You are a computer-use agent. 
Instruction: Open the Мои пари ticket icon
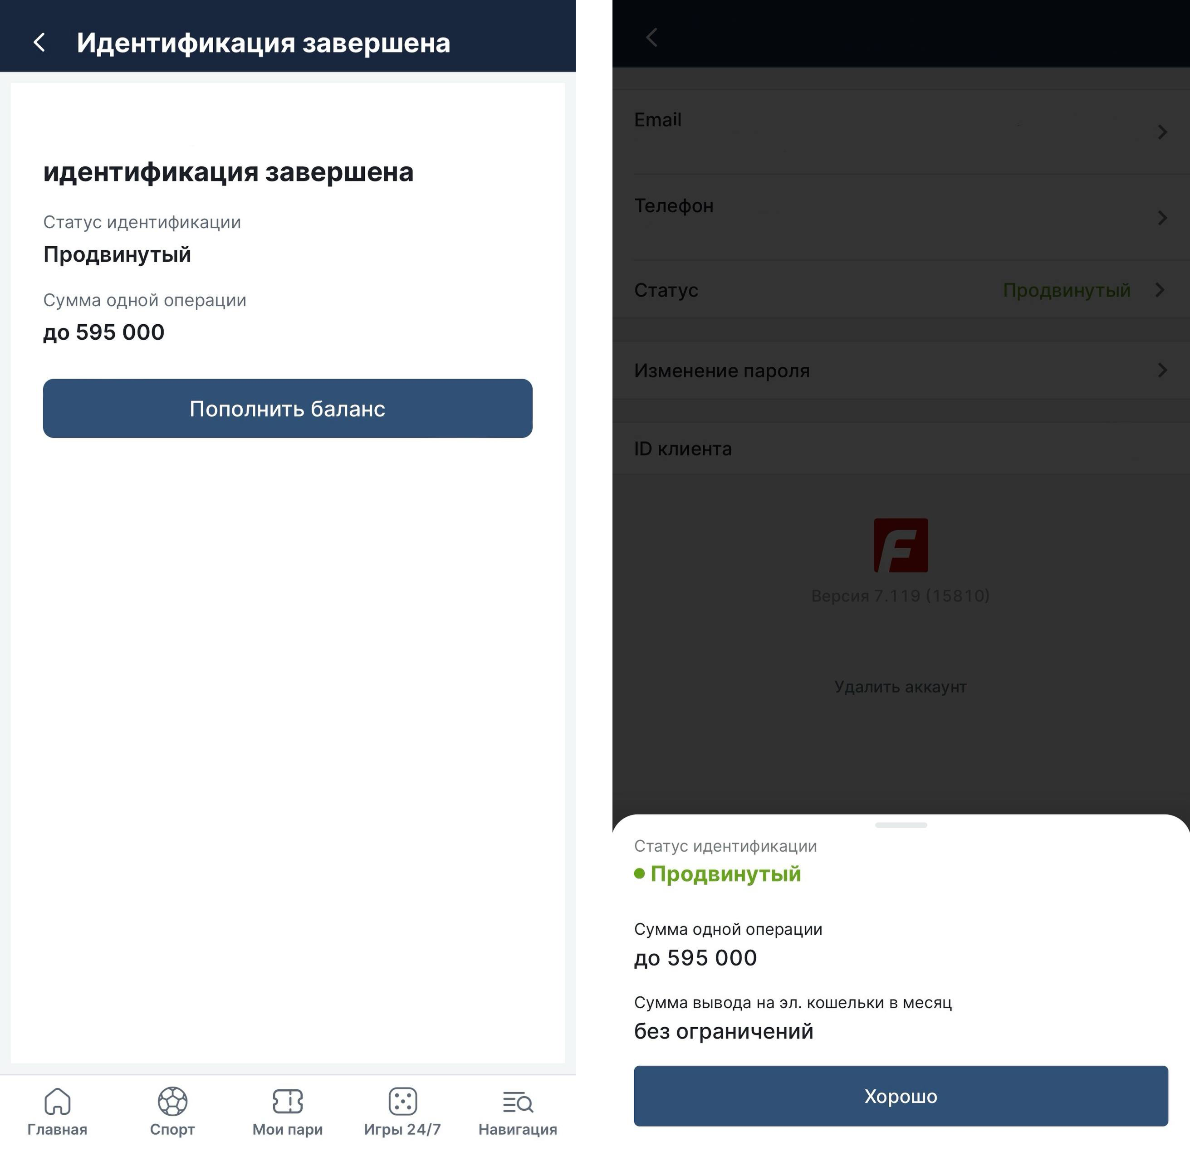pyautogui.click(x=287, y=1101)
